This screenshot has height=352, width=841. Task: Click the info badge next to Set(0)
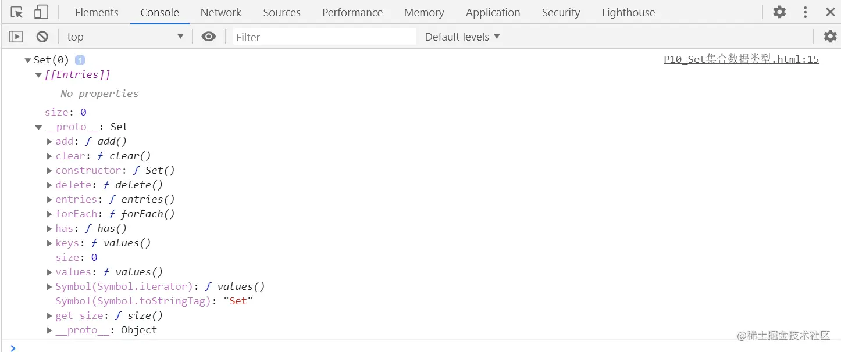coord(80,60)
